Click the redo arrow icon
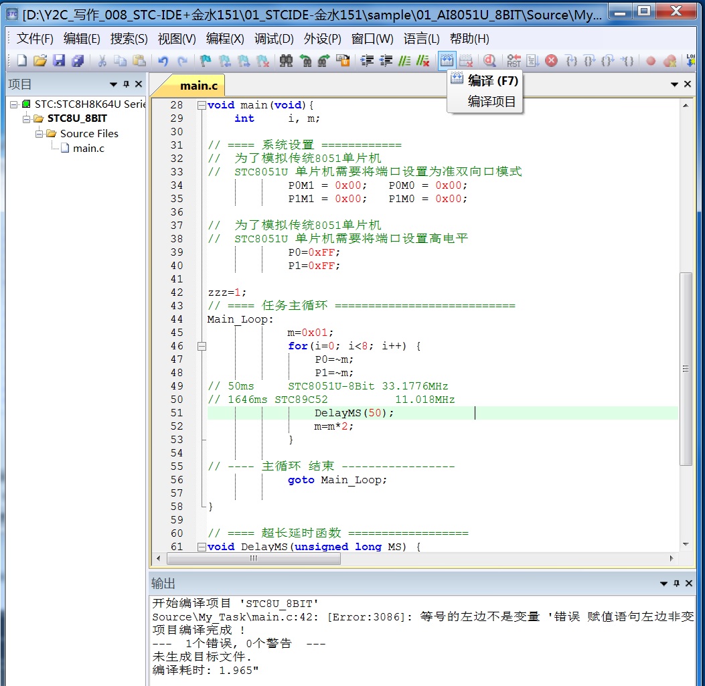Screen dimensions: 705x686 (x=181, y=60)
